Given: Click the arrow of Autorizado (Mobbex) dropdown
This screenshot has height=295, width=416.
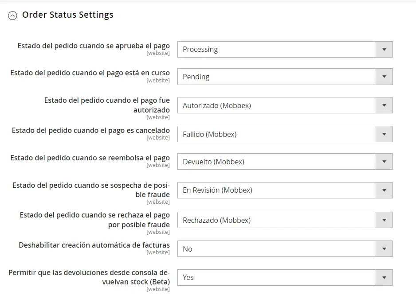Looking at the screenshot, I should pos(384,105).
